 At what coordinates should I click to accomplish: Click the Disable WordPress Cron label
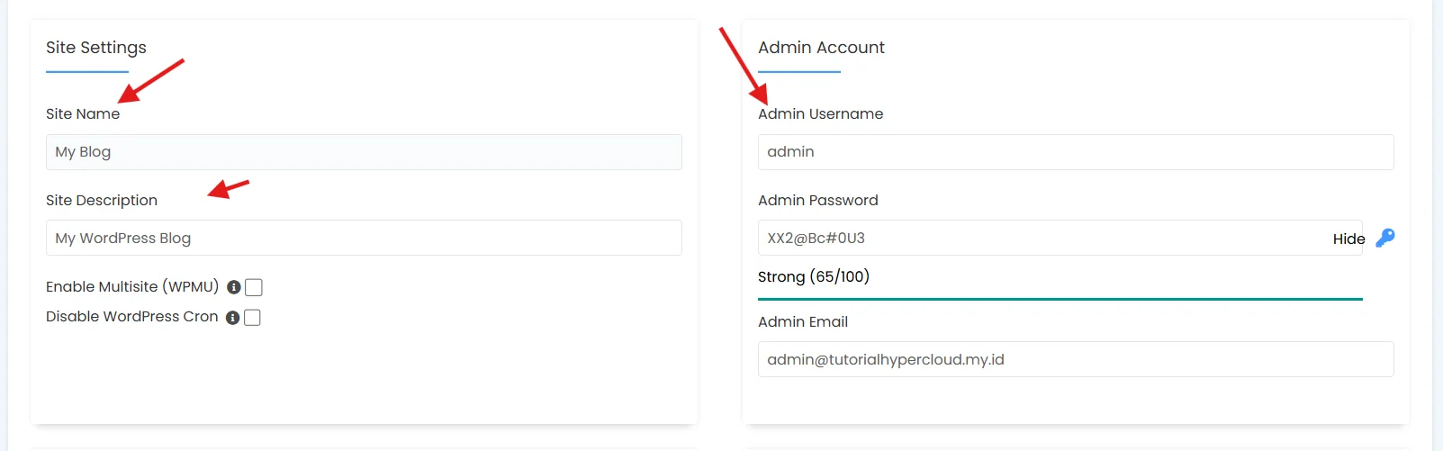pyautogui.click(x=132, y=316)
